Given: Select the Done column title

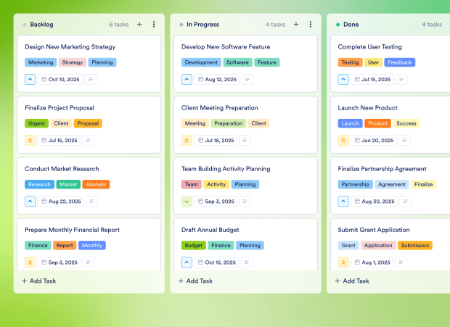Looking at the screenshot, I should (x=351, y=25).
